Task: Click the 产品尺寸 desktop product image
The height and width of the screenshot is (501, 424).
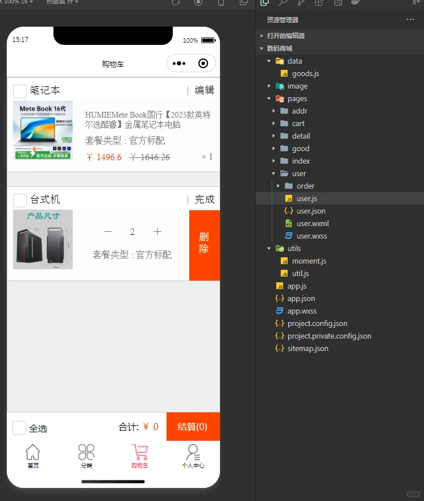Action: point(43,239)
